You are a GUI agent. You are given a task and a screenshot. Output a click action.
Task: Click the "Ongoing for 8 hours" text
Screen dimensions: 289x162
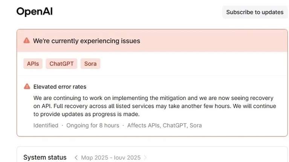(x=93, y=125)
